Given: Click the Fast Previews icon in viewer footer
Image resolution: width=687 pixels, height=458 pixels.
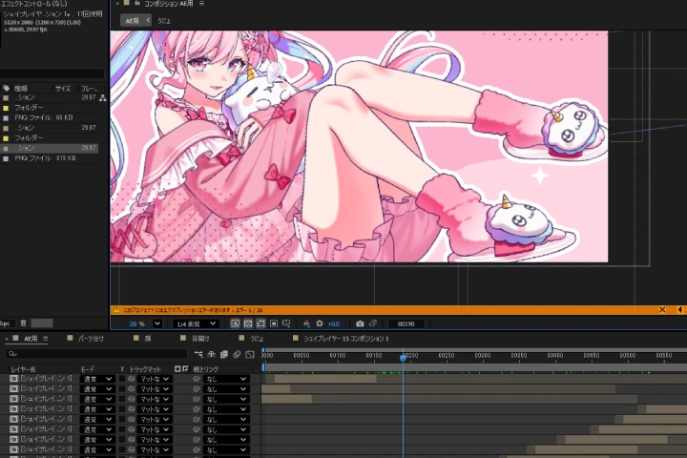Looking at the screenshot, I should click(236, 323).
